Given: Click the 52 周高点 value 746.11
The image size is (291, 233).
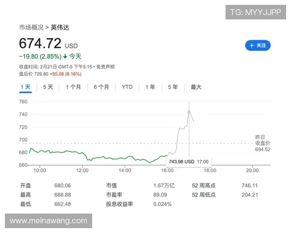Looking at the screenshot, I should [250, 185].
